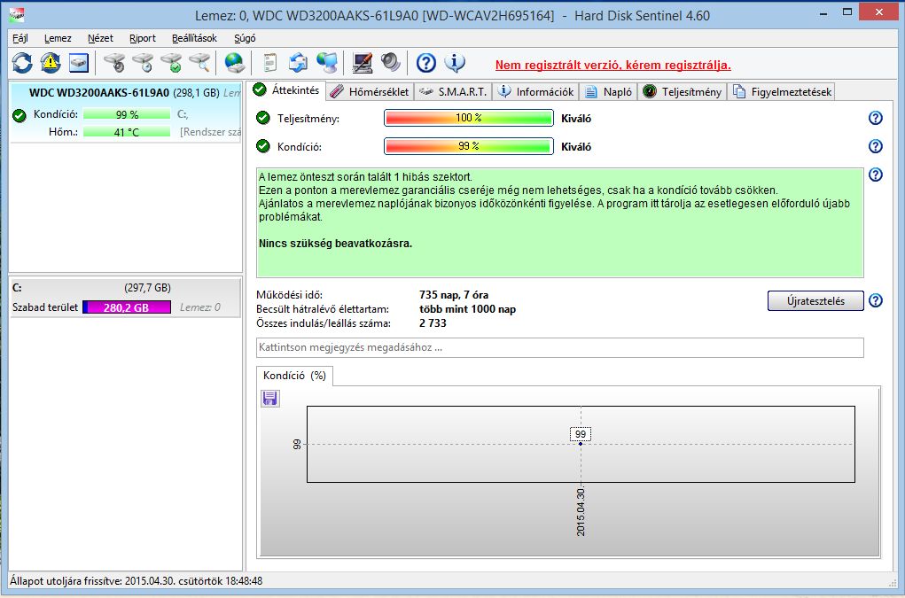
Task: Click the app icon in the title bar
Action: (17, 16)
